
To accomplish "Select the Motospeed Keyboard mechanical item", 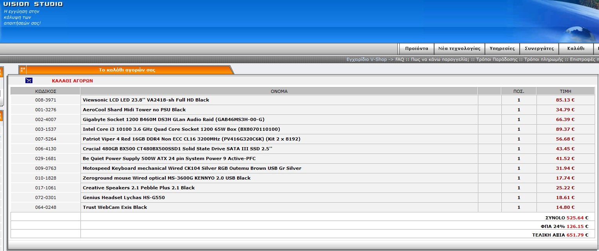I will (x=192, y=168).
